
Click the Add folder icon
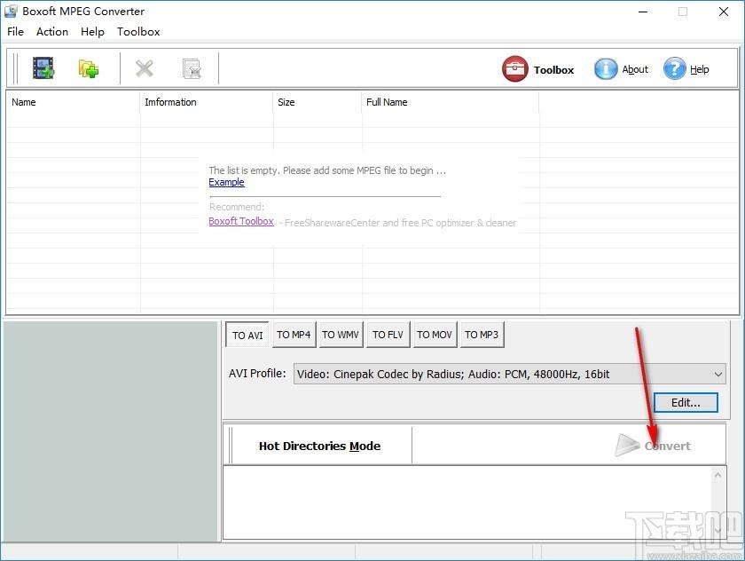click(89, 68)
